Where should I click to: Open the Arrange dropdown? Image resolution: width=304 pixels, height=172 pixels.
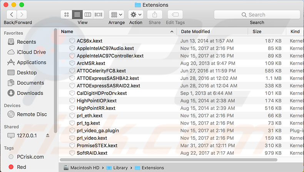pos(117,15)
